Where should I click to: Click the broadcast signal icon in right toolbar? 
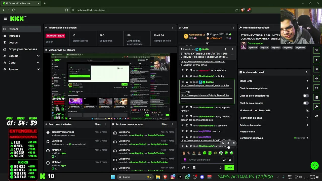click(x=316, y=88)
